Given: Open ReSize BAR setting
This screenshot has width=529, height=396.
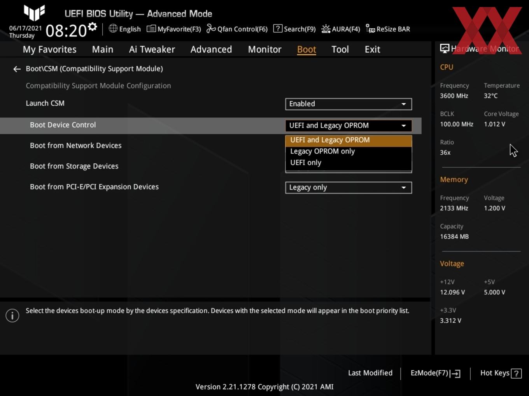Looking at the screenshot, I should pyautogui.click(x=388, y=29).
